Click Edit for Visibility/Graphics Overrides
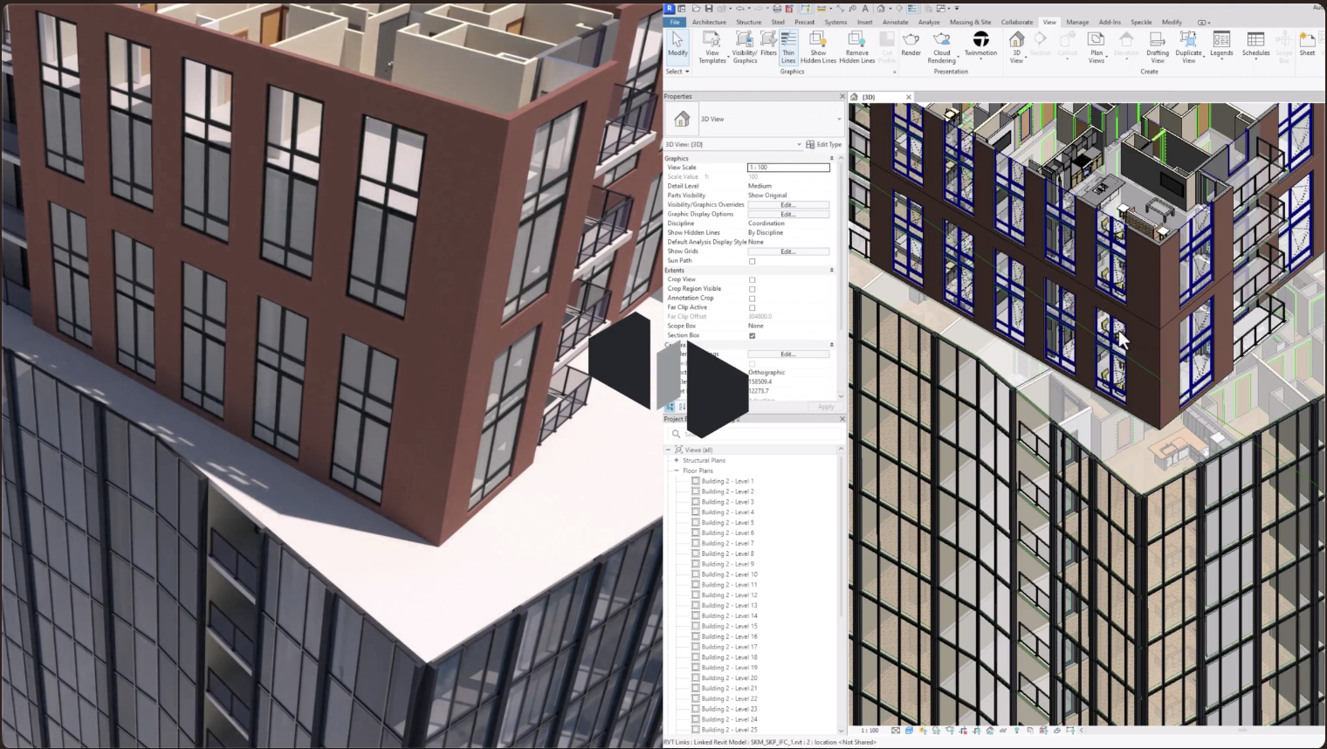 point(787,205)
